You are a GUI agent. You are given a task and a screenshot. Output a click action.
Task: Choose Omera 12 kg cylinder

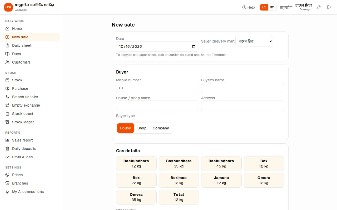(x=264, y=180)
